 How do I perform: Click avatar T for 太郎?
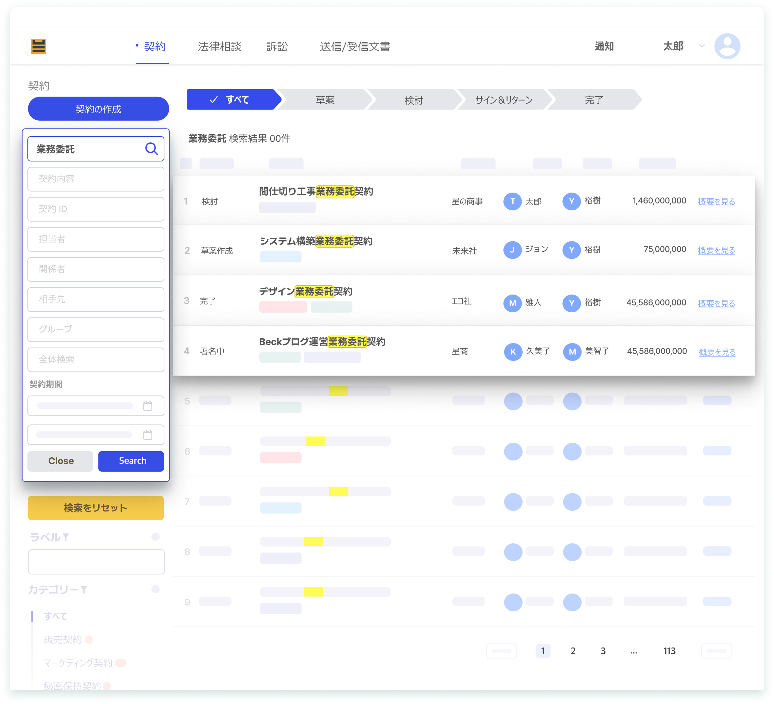(512, 201)
